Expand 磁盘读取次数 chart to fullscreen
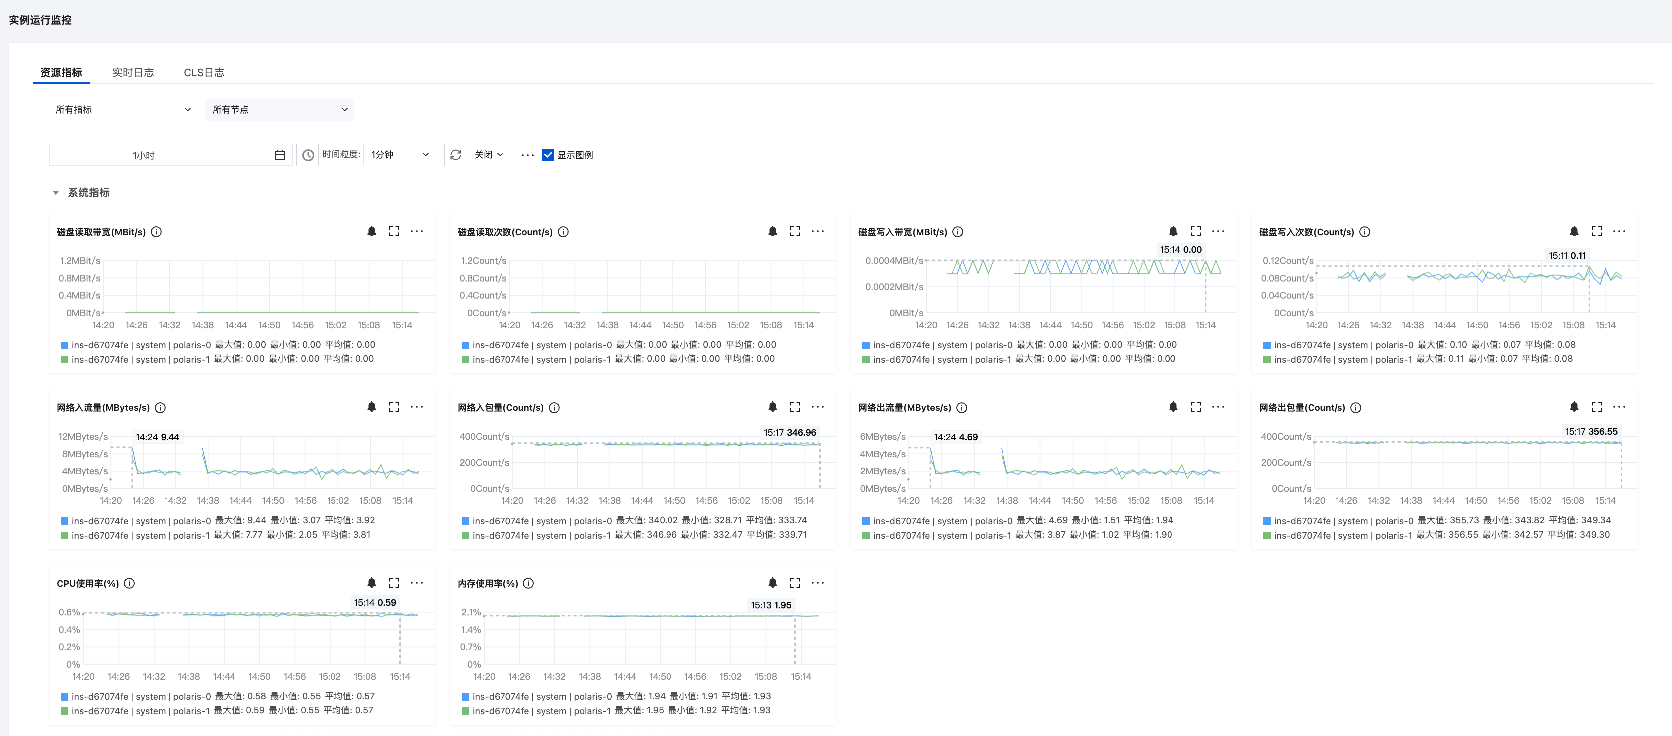The image size is (1672, 736). [x=795, y=232]
